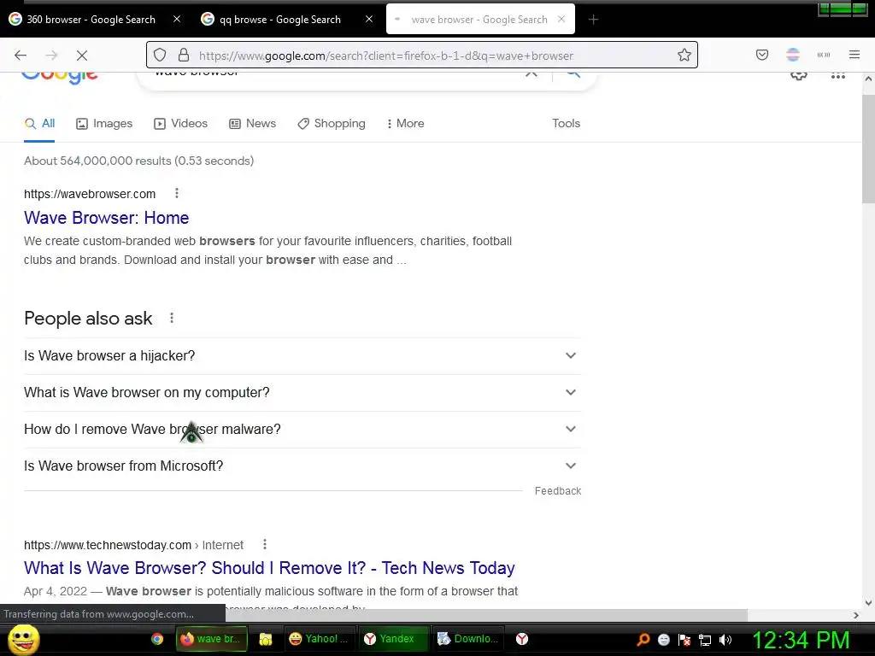Open the tracking protection shield icon

(x=160, y=55)
